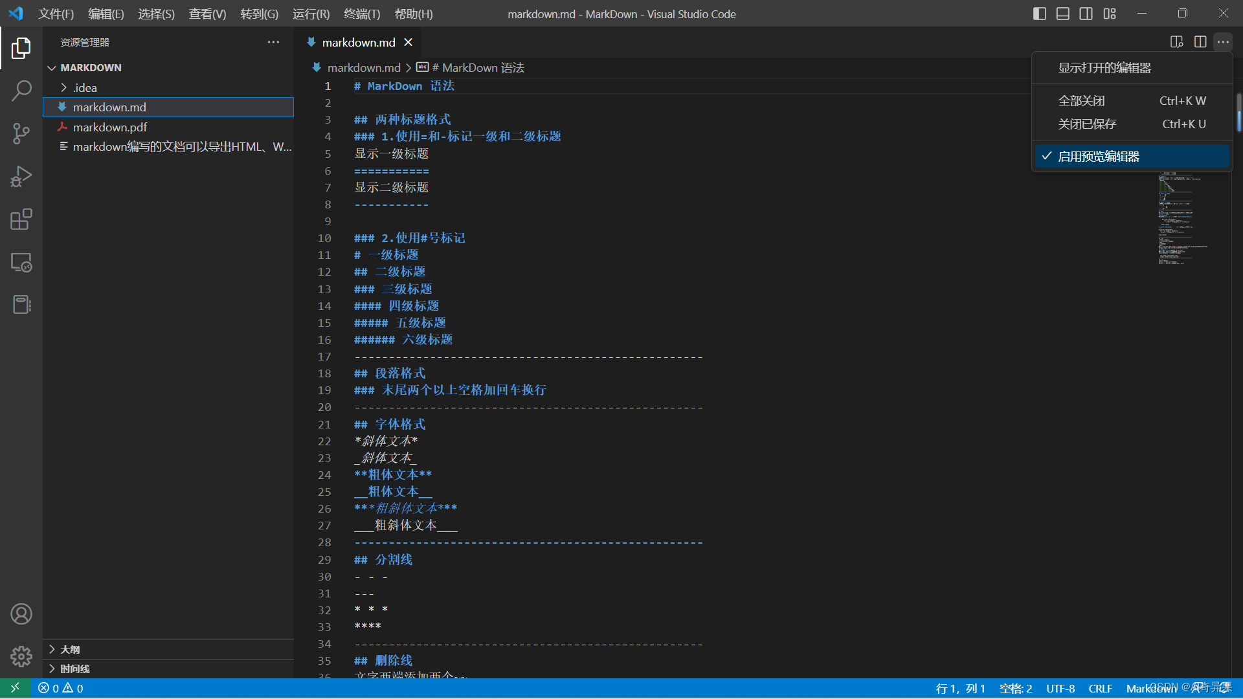Open the Search view in the activity bar

click(x=21, y=91)
